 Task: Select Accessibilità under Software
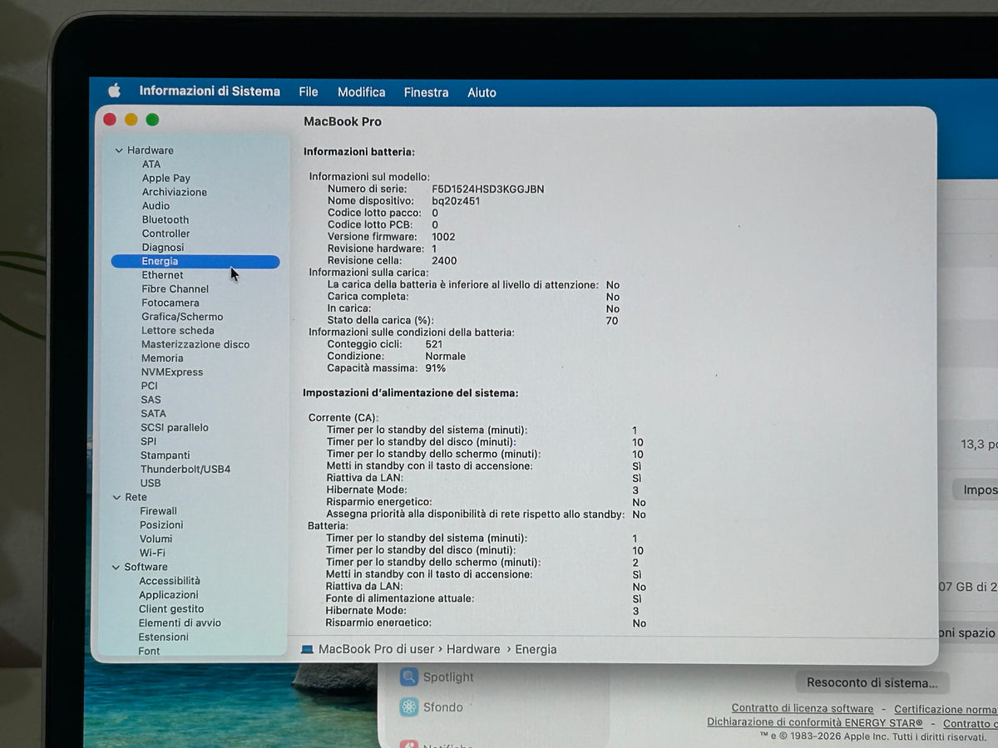[170, 581]
